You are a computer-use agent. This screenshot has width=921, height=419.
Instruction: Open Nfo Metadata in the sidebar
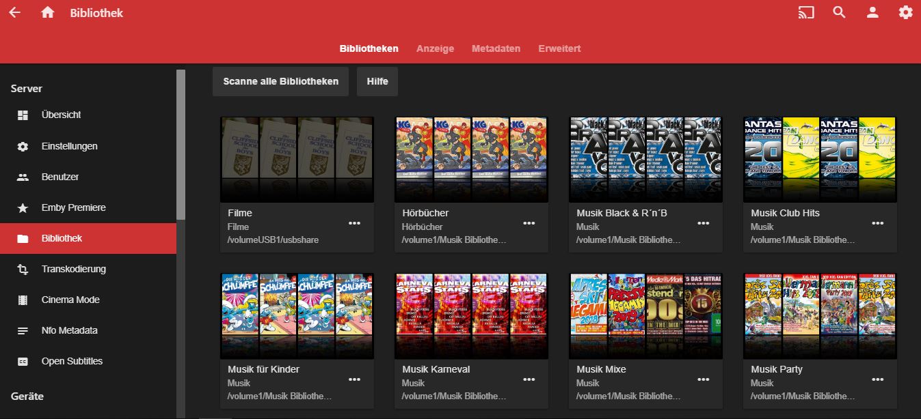tap(88, 330)
